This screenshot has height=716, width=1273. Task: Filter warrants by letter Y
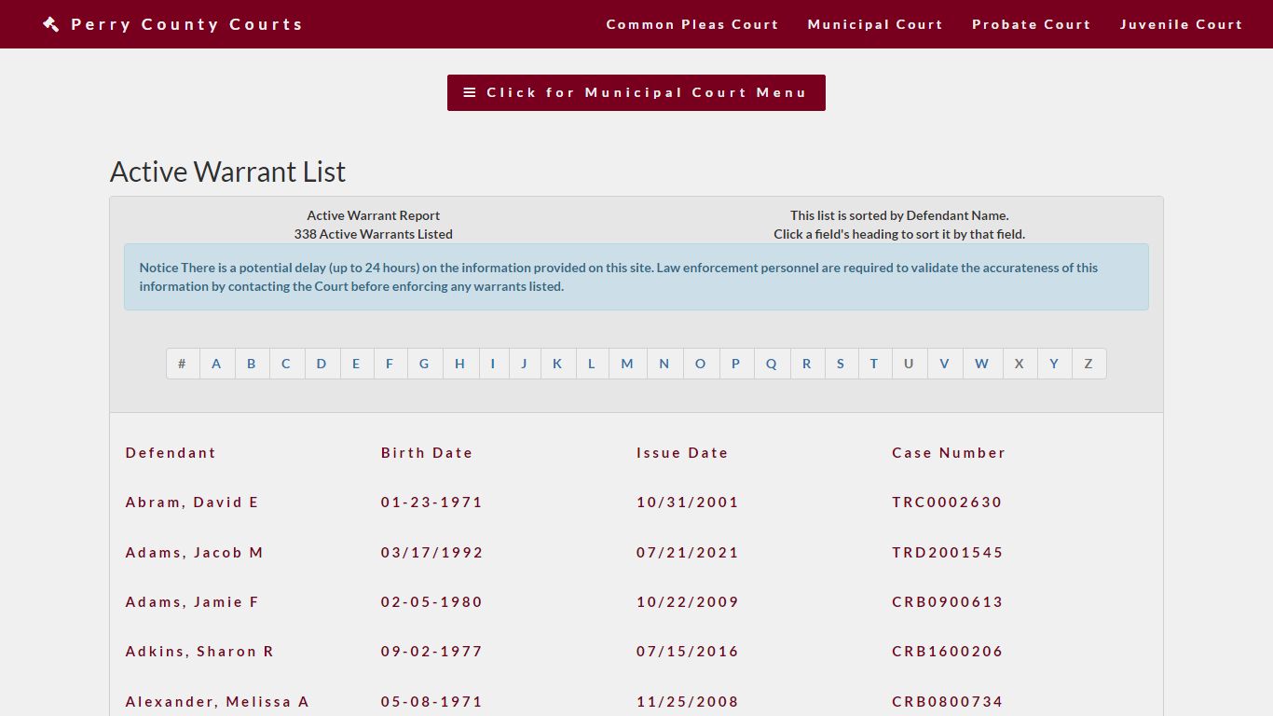point(1054,364)
